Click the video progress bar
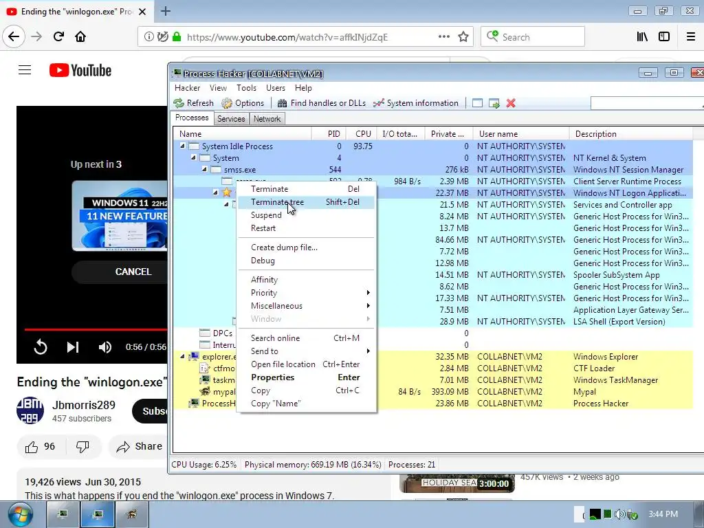 [x=96, y=329]
